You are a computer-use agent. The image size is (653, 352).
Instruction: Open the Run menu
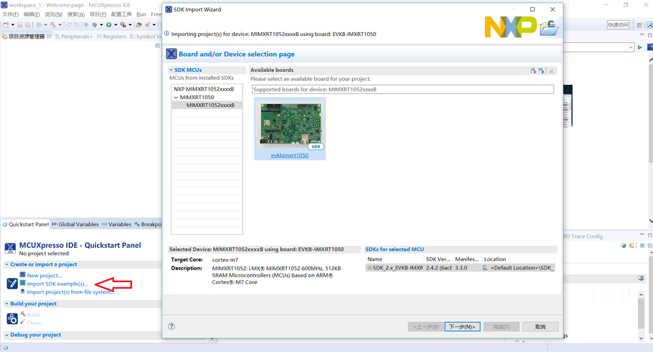coord(141,14)
